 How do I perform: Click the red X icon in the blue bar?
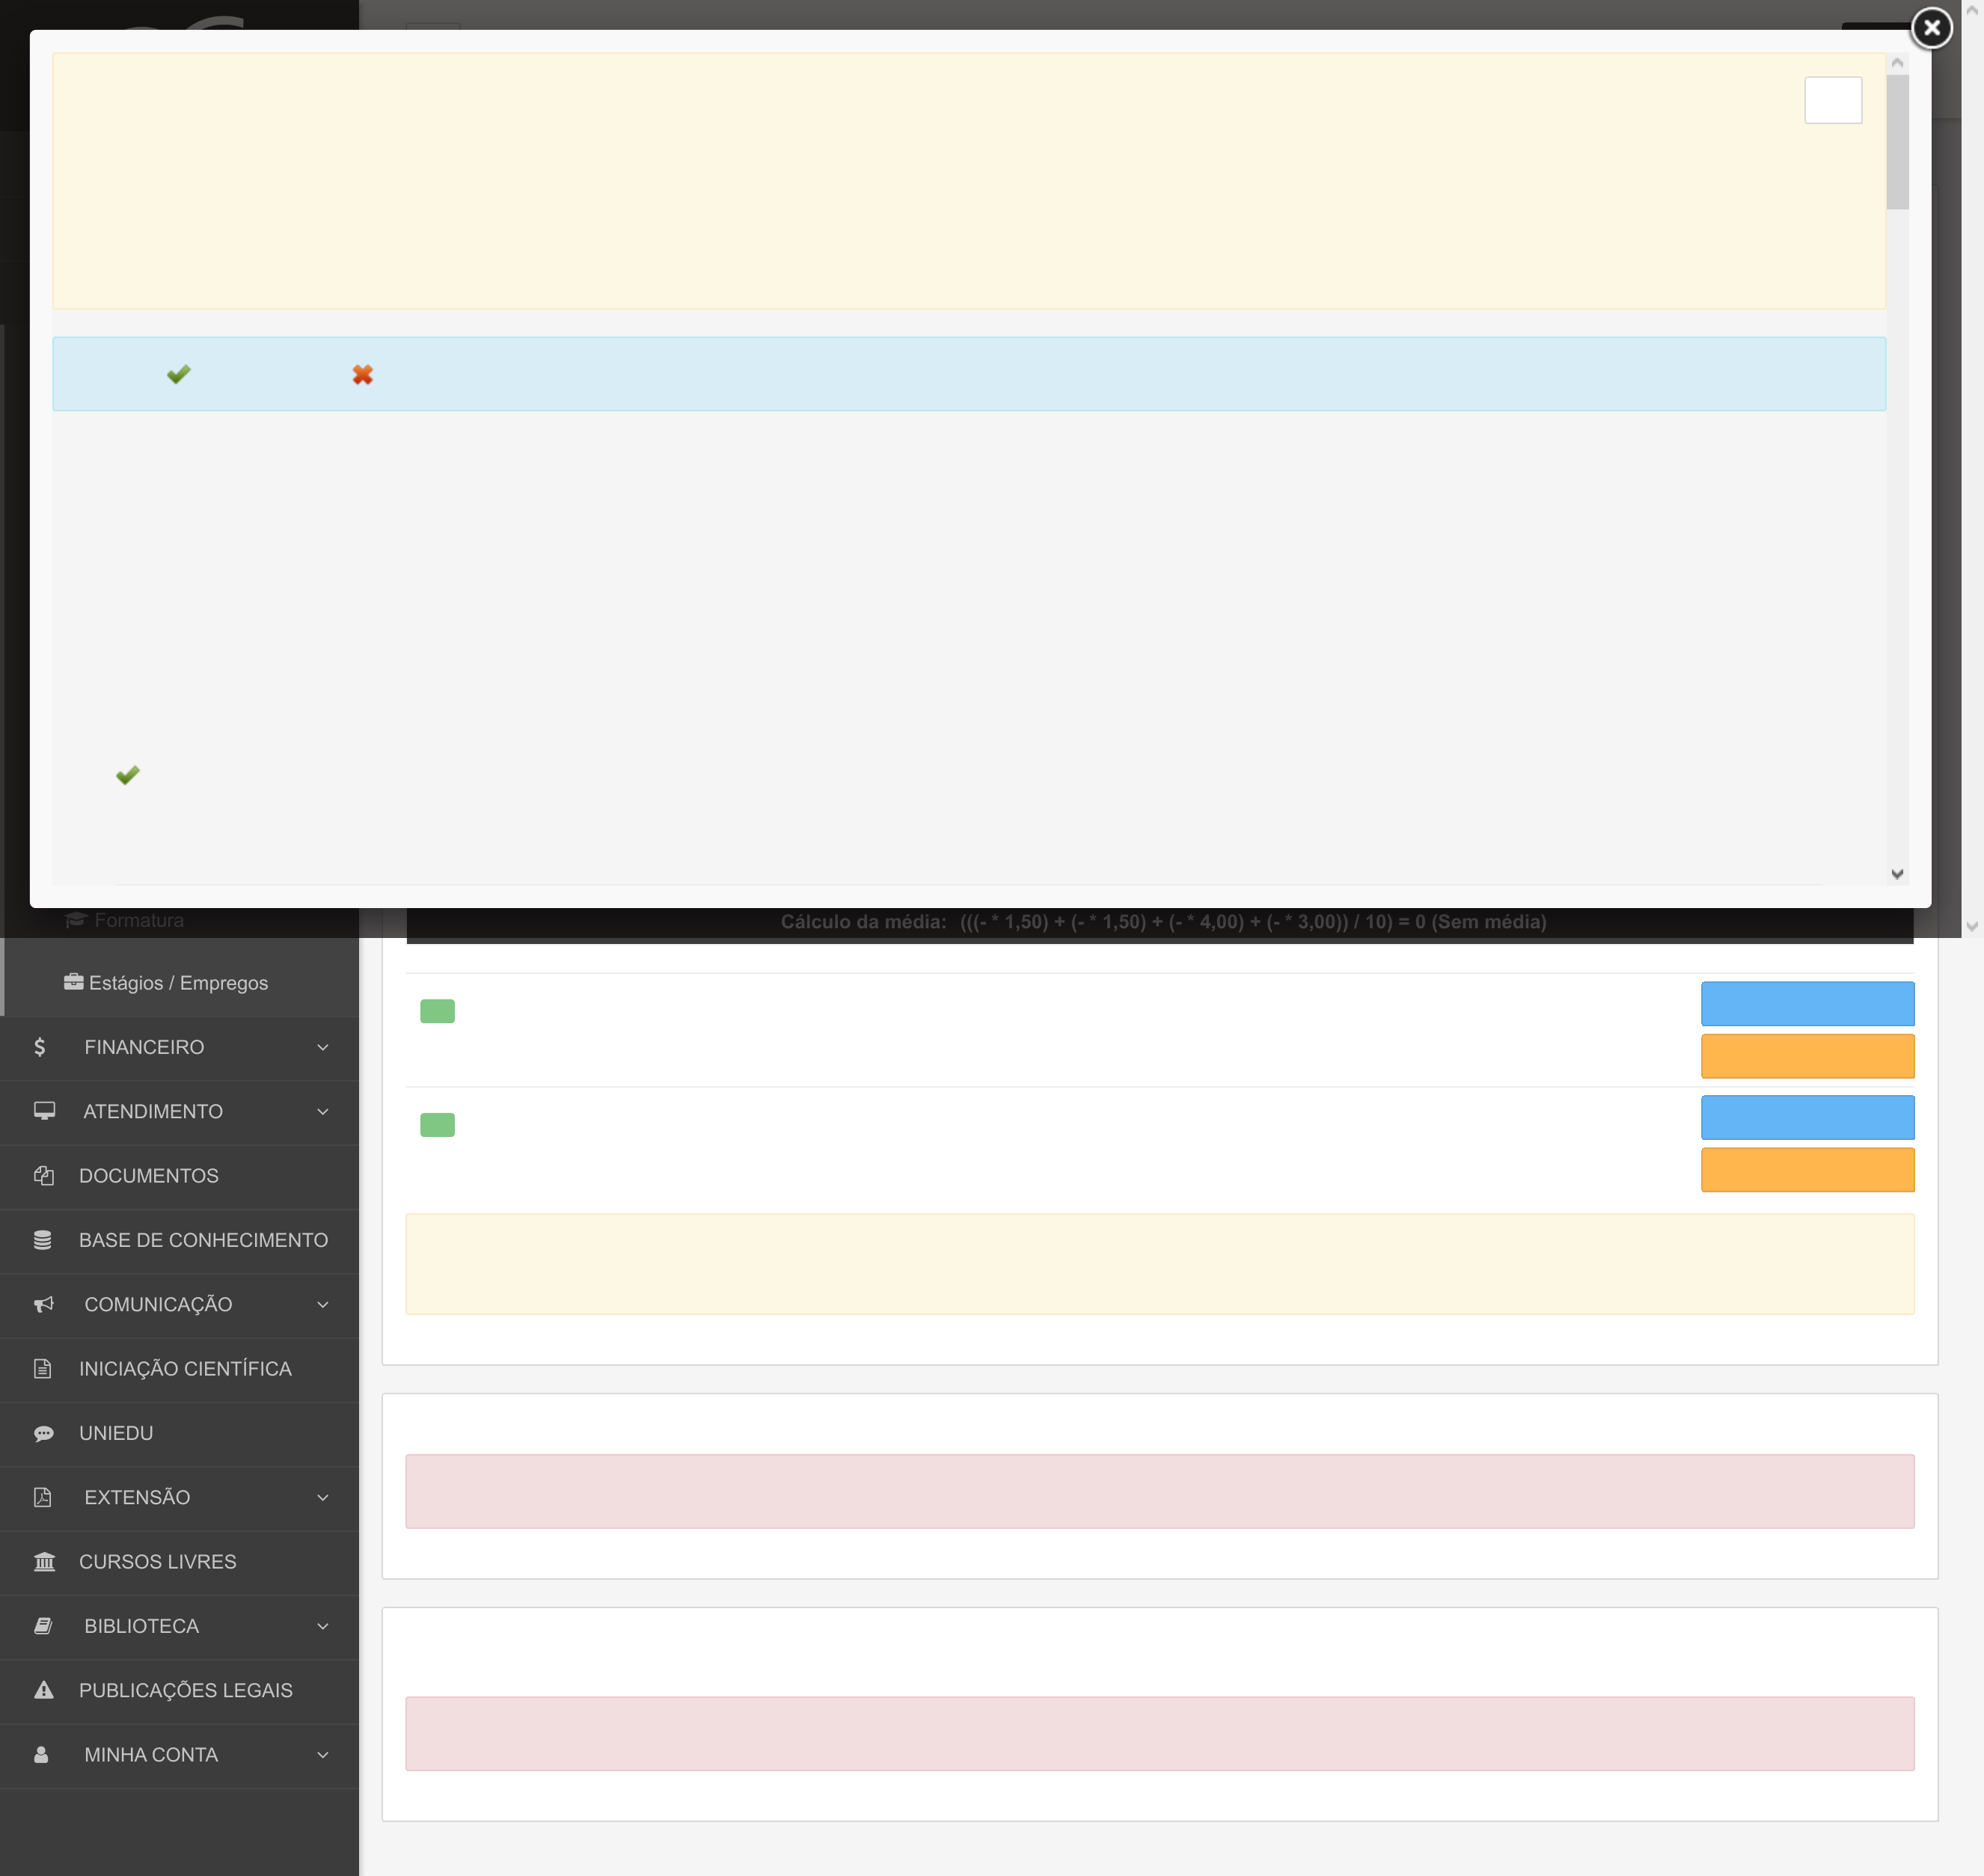(362, 374)
